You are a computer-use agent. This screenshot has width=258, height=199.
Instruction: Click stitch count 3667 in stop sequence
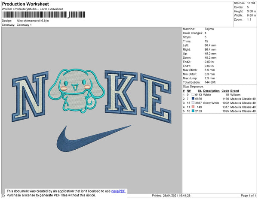tap(198, 103)
